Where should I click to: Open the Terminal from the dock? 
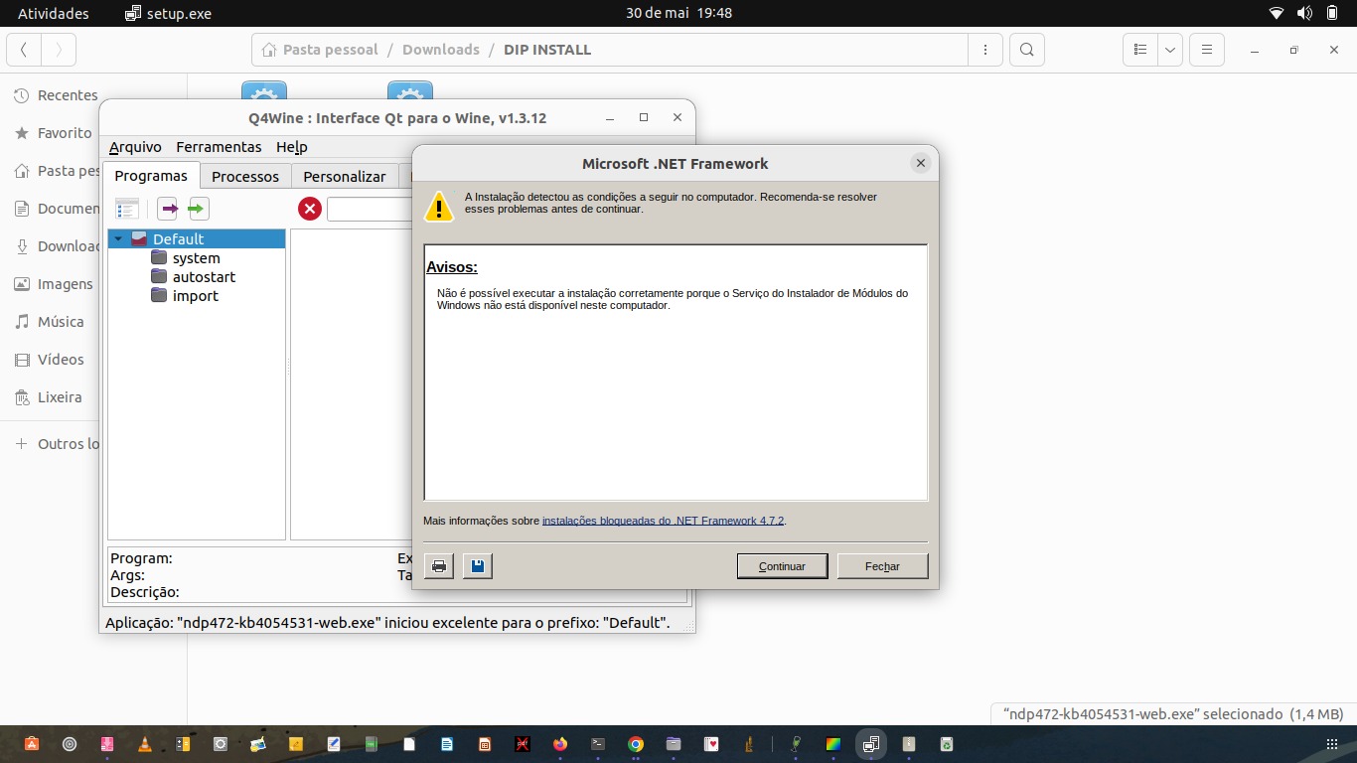coord(598,744)
